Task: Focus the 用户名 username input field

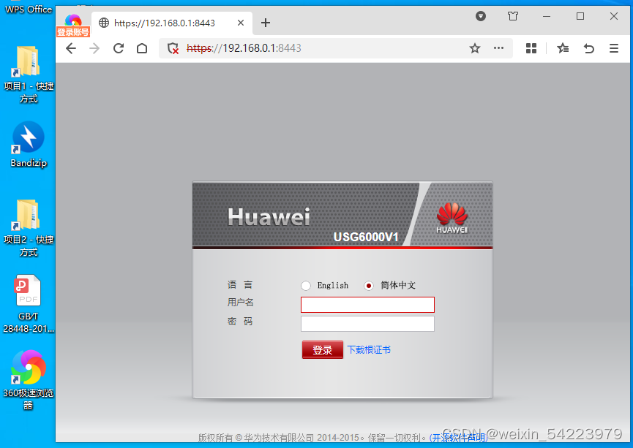Action: pyautogui.click(x=367, y=305)
